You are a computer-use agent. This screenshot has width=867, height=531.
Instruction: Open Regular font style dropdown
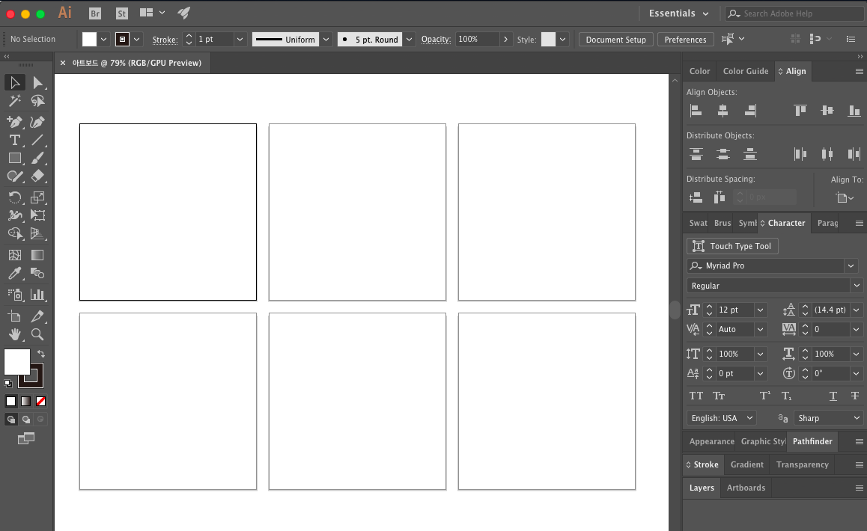tap(857, 286)
